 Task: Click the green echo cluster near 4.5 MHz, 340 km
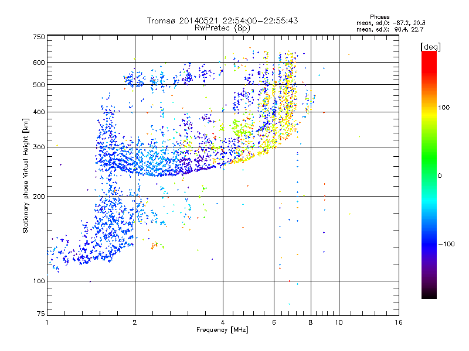pyautogui.click(x=241, y=128)
